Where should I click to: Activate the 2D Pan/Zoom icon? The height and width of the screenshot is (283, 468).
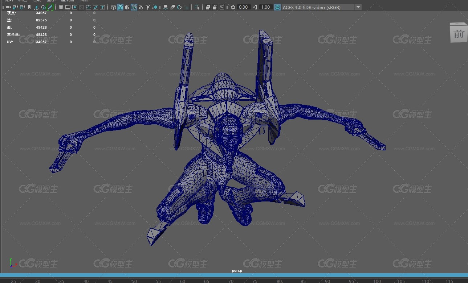(43, 7)
